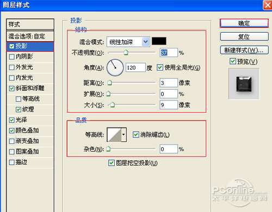Click the 杂色 noise slider handle
This screenshot has height=212, width=272.
pyautogui.click(x=108, y=149)
